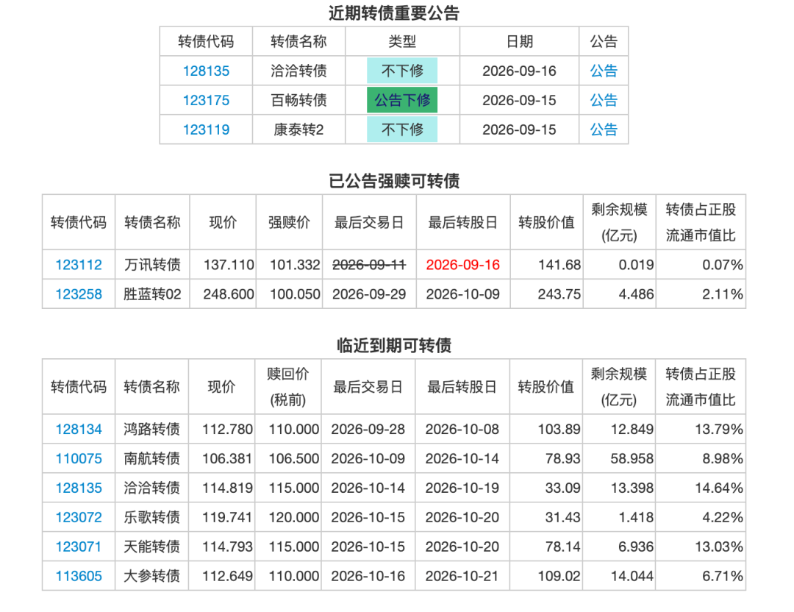Click the green 公告下修 badge

[x=402, y=100]
